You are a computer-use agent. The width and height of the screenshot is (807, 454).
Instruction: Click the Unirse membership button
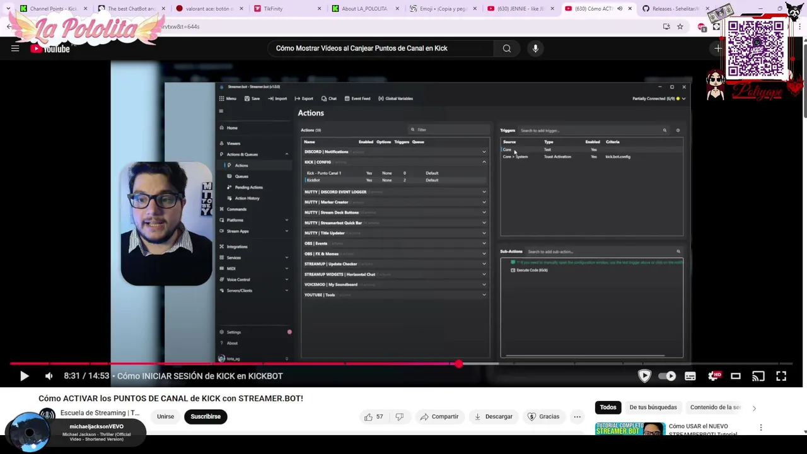pyautogui.click(x=165, y=417)
